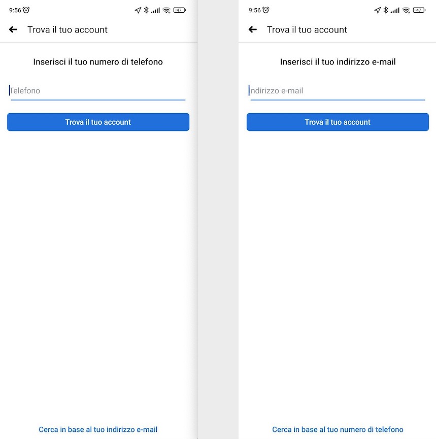436x439 pixels.
Task: Focus the Telefono input field
Action: [x=98, y=91]
